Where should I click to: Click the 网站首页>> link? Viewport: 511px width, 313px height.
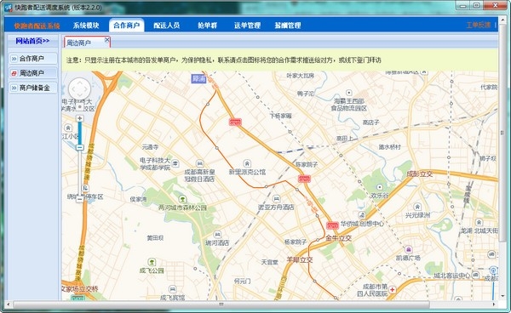32,41
